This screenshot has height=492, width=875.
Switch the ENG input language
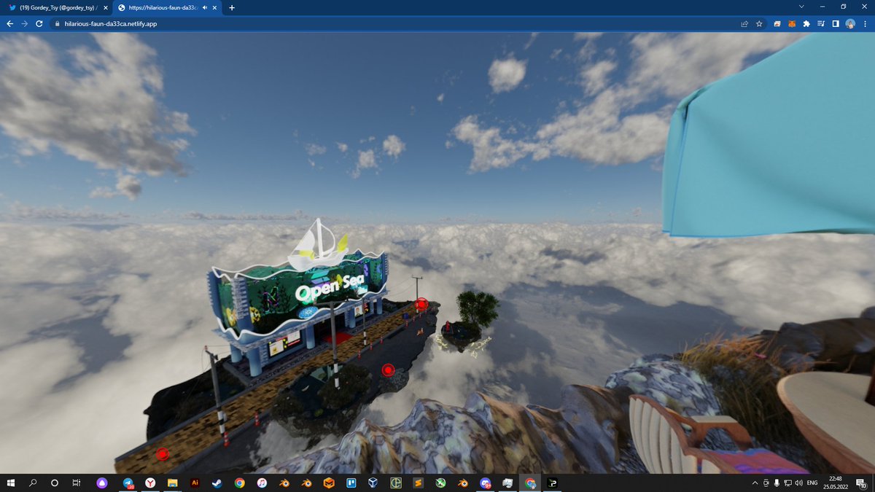coord(812,483)
